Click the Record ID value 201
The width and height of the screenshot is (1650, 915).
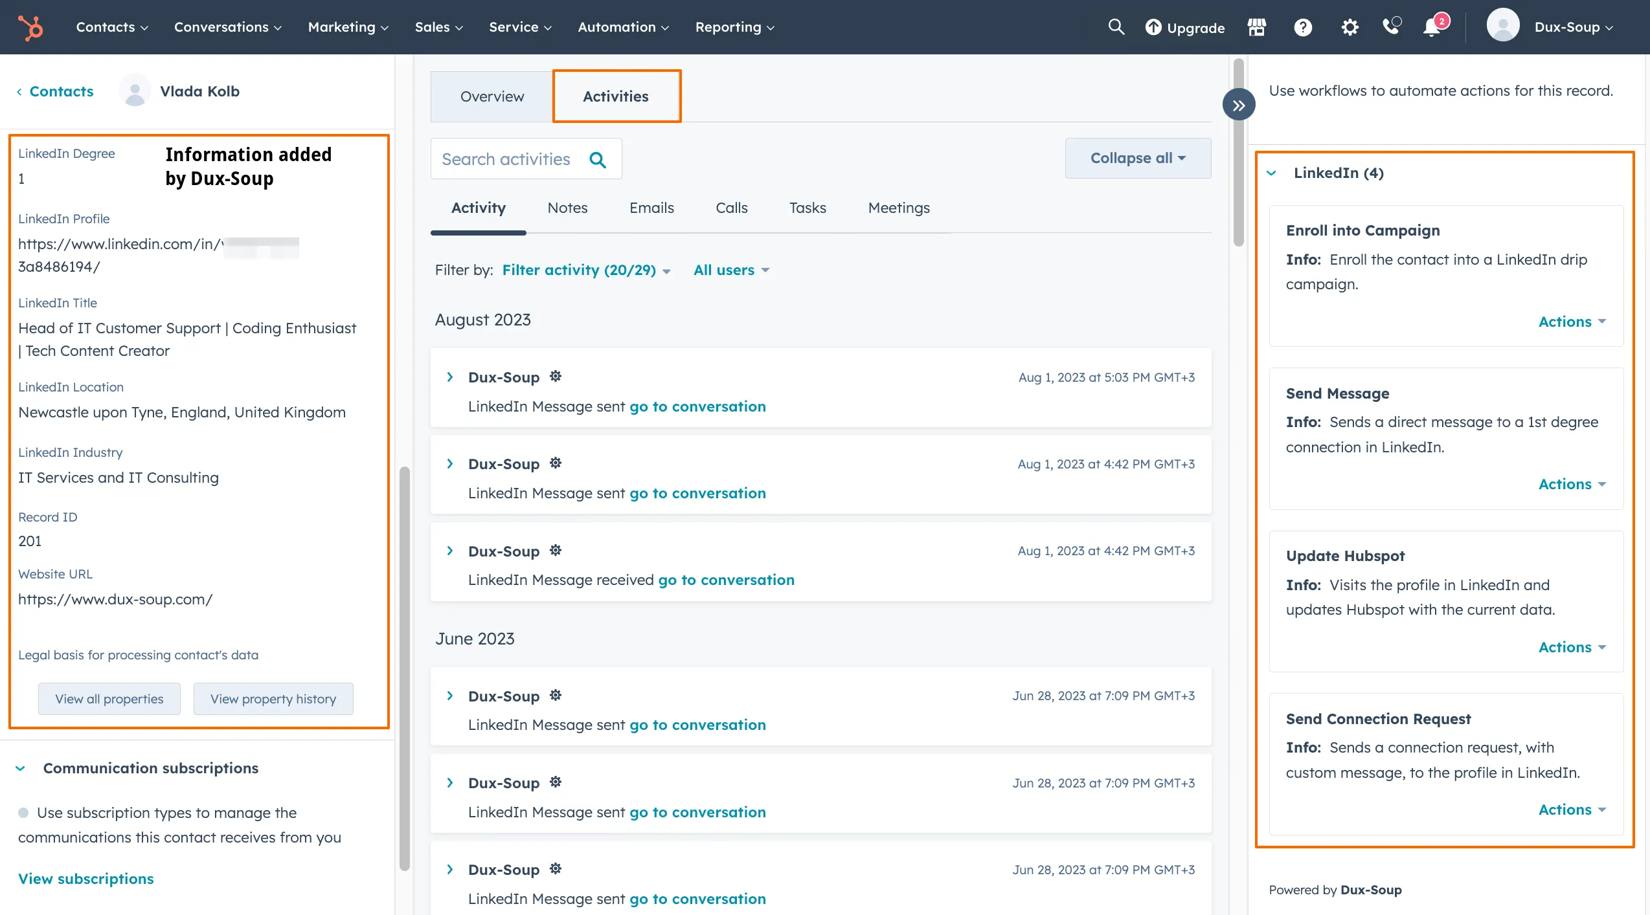[x=30, y=541]
